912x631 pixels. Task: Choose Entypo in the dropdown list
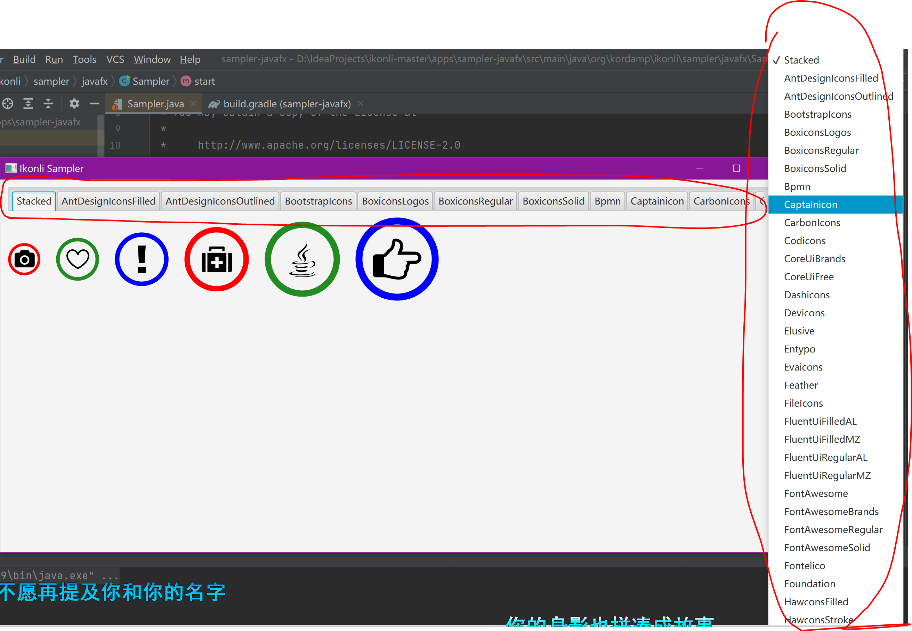pyautogui.click(x=835, y=349)
